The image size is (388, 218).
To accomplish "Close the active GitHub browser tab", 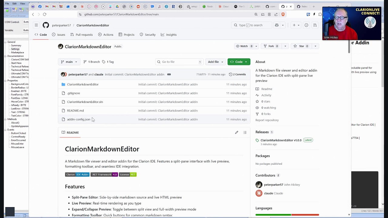I will (x=291, y=6).
